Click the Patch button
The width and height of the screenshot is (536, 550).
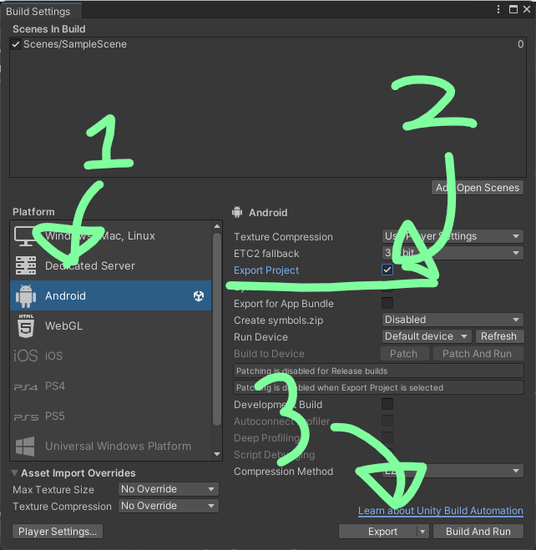tap(404, 354)
